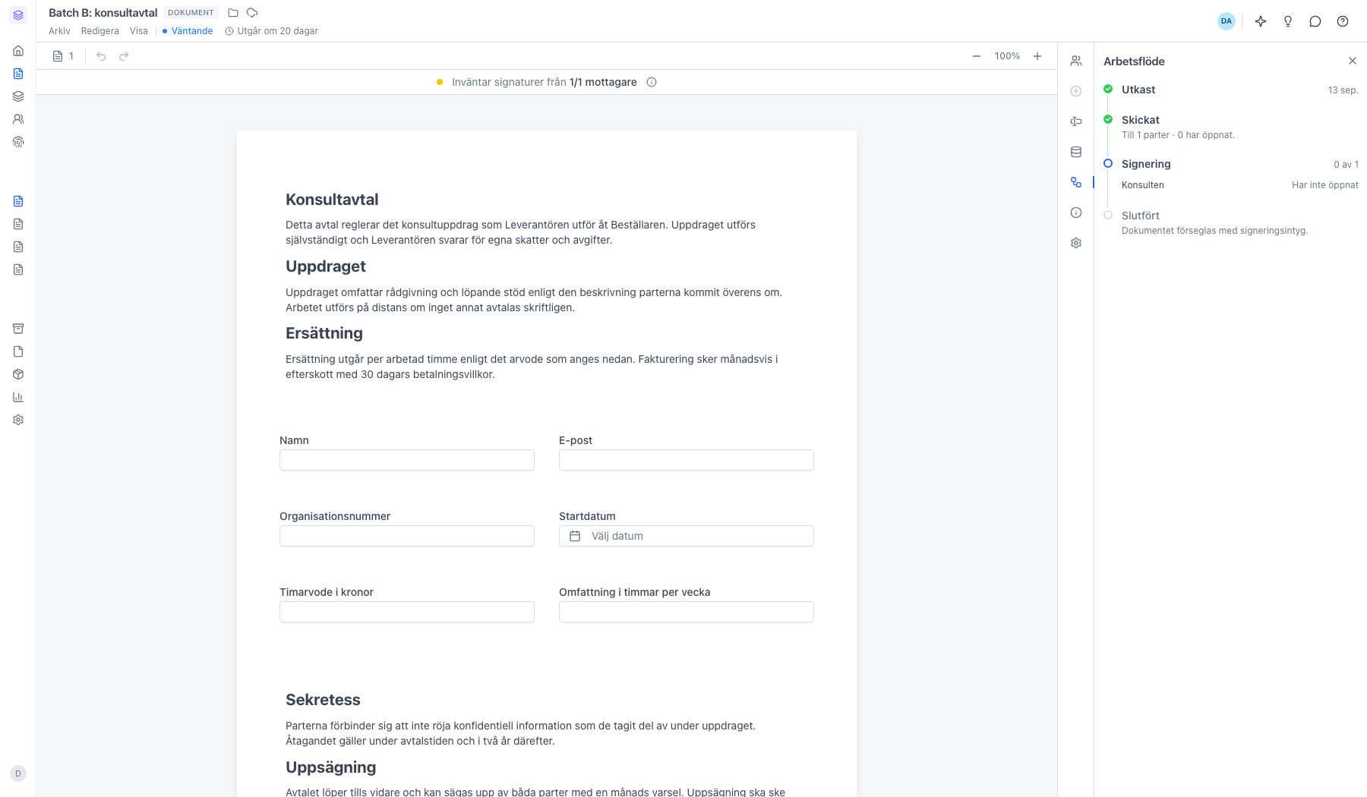Screen dimensions: 1367x797
Task: Open the Visa menu
Action: click(x=139, y=31)
